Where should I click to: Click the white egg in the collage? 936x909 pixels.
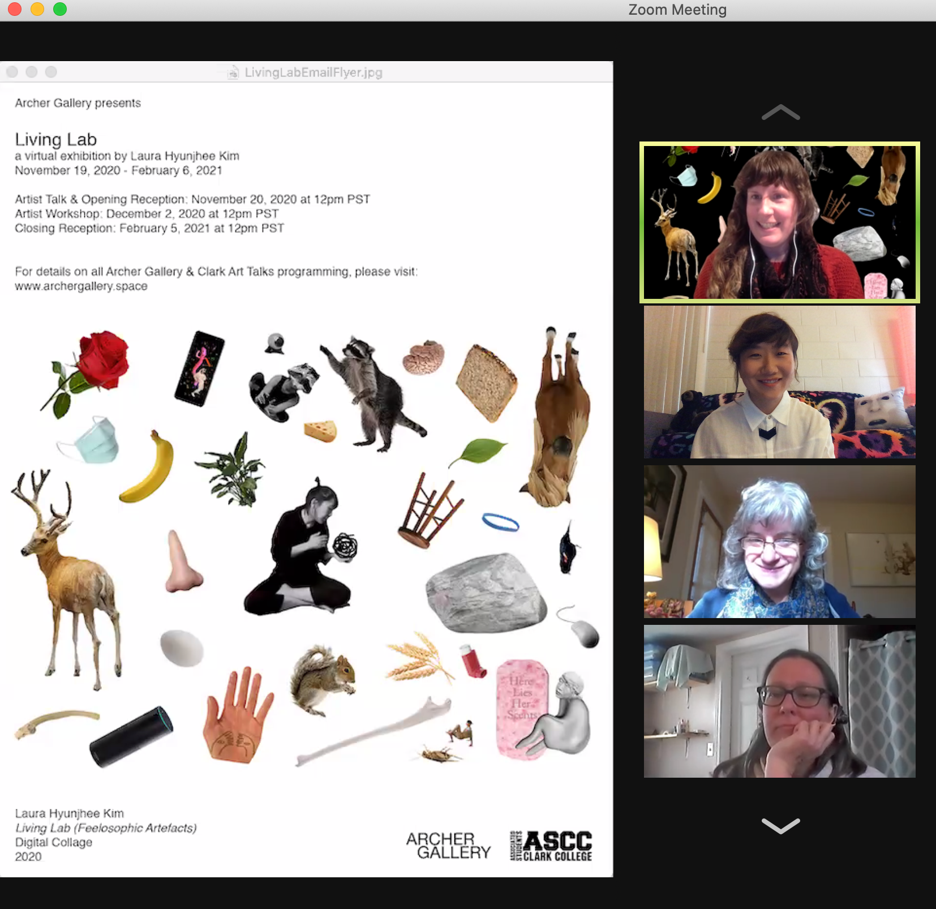pyautogui.click(x=182, y=648)
